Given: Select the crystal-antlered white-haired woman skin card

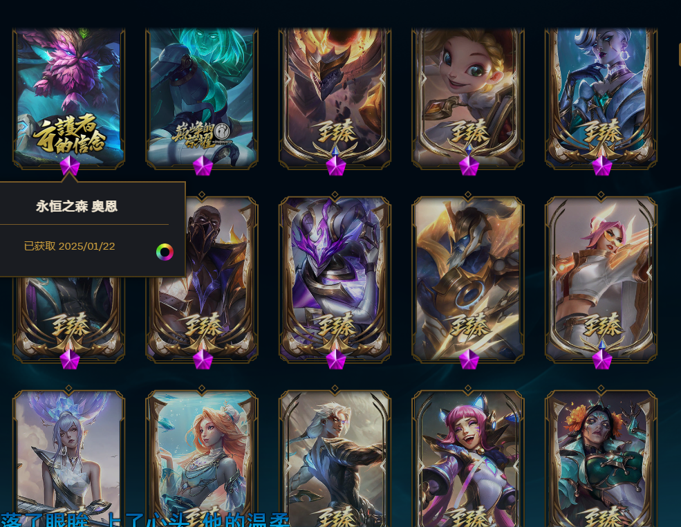Looking at the screenshot, I should click(69, 459).
